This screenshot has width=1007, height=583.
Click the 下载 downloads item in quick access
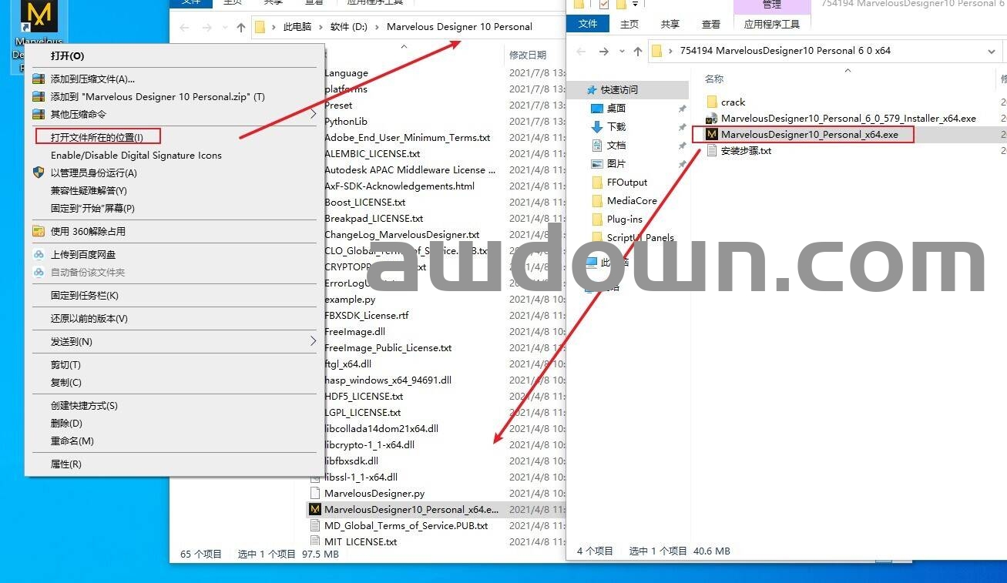(616, 127)
